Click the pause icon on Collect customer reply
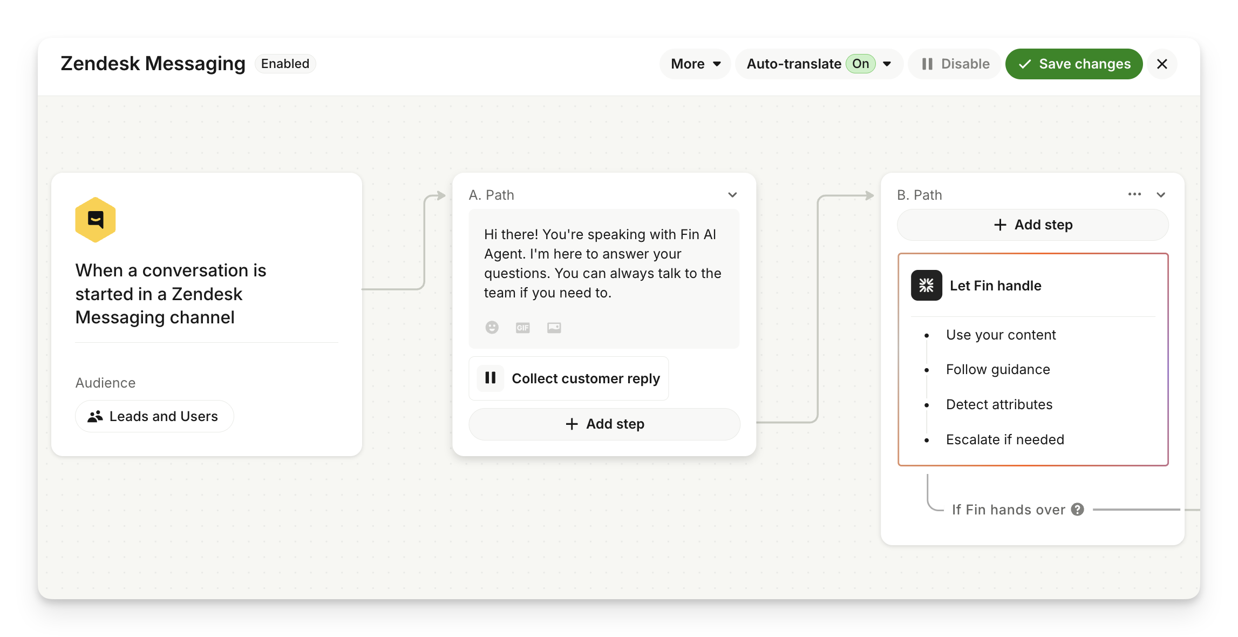Image resolution: width=1238 pixels, height=637 pixels. coord(490,378)
